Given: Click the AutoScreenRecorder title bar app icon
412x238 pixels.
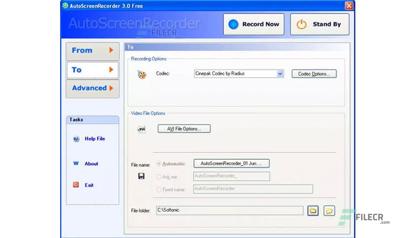Looking at the screenshot, I should click(x=65, y=5).
